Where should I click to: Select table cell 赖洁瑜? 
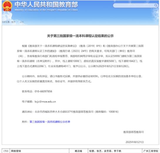78,151
